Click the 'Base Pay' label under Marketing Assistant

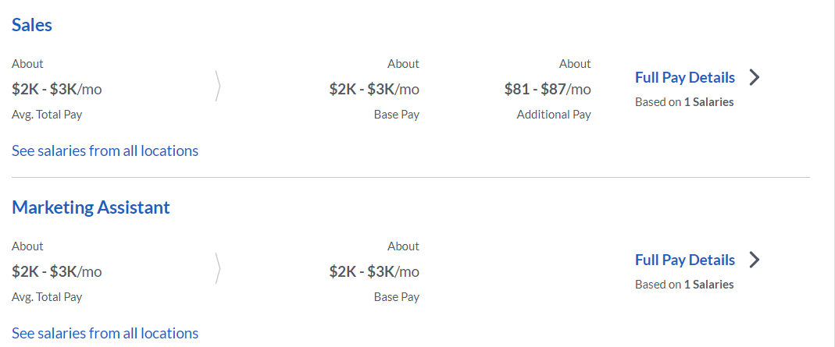(397, 297)
